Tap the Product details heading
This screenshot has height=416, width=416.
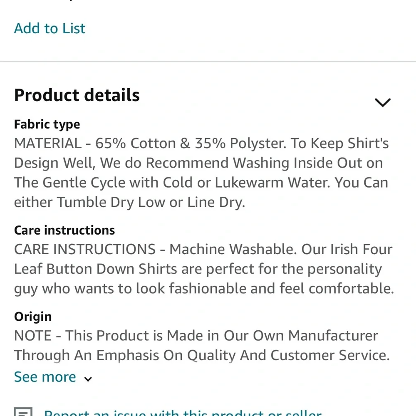[77, 95]
